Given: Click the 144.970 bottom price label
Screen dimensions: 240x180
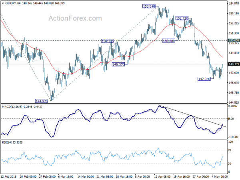Looking at the screenshot, I should (42, 101).
